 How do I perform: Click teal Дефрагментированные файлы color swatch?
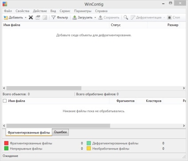click(89, 143)
